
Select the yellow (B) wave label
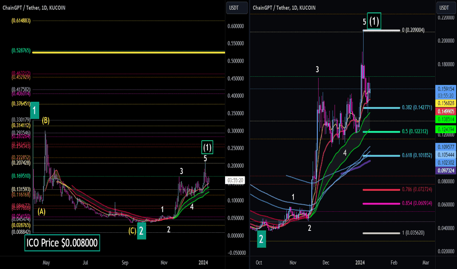point(46,120)
